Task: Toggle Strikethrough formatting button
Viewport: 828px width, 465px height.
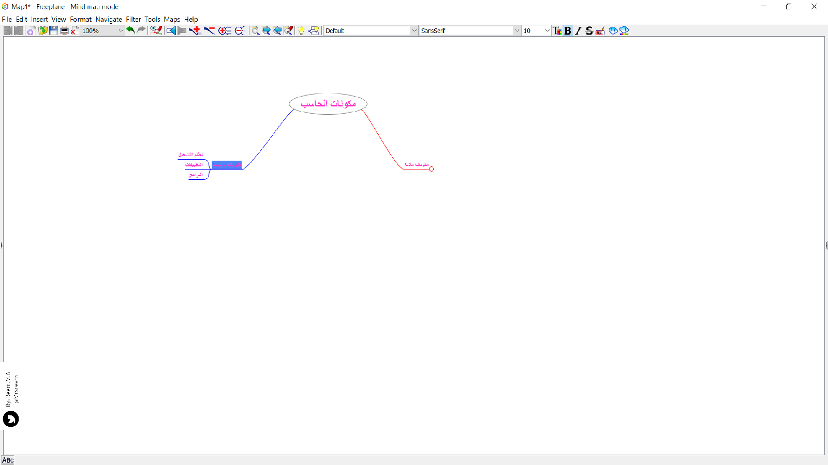Action: (589, 30)
